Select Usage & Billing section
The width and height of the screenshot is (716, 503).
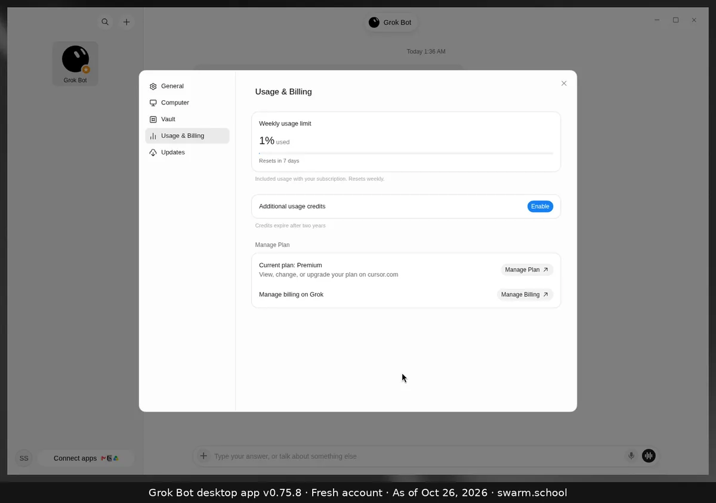coord(187,136)
